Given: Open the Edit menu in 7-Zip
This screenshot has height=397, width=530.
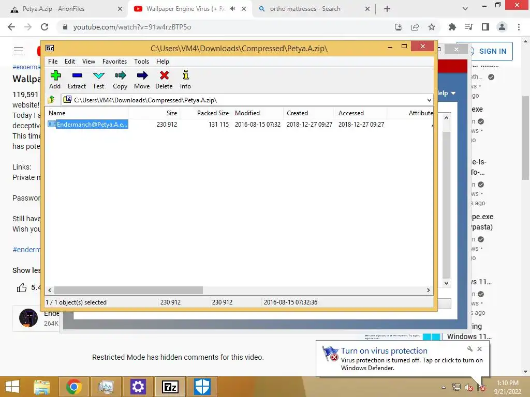Looking at the screenshot, I should [70, 62].
